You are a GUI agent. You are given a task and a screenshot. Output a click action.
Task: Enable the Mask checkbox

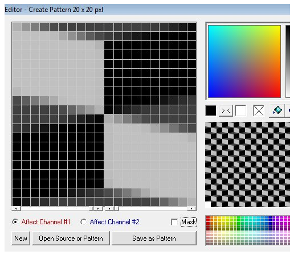(x=174, y=222)
